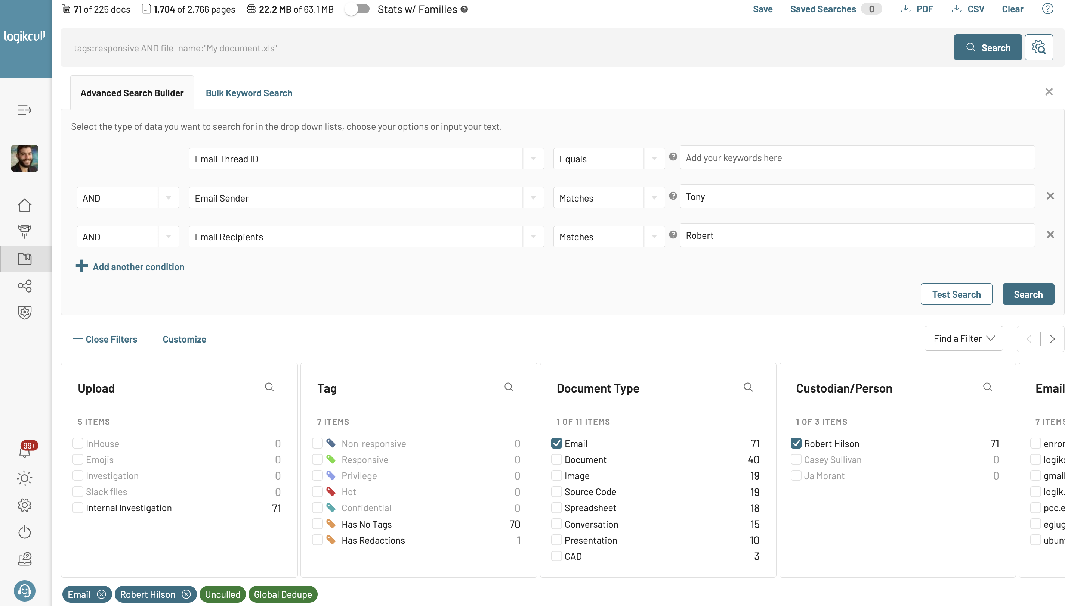Click the support chat icon at bottom

coord(25,591)
